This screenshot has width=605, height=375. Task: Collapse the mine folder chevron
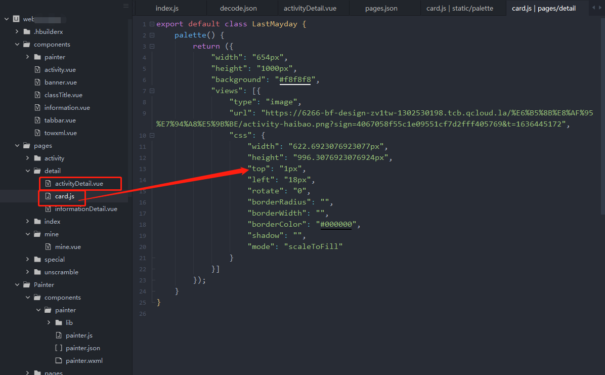pos(28,234)
